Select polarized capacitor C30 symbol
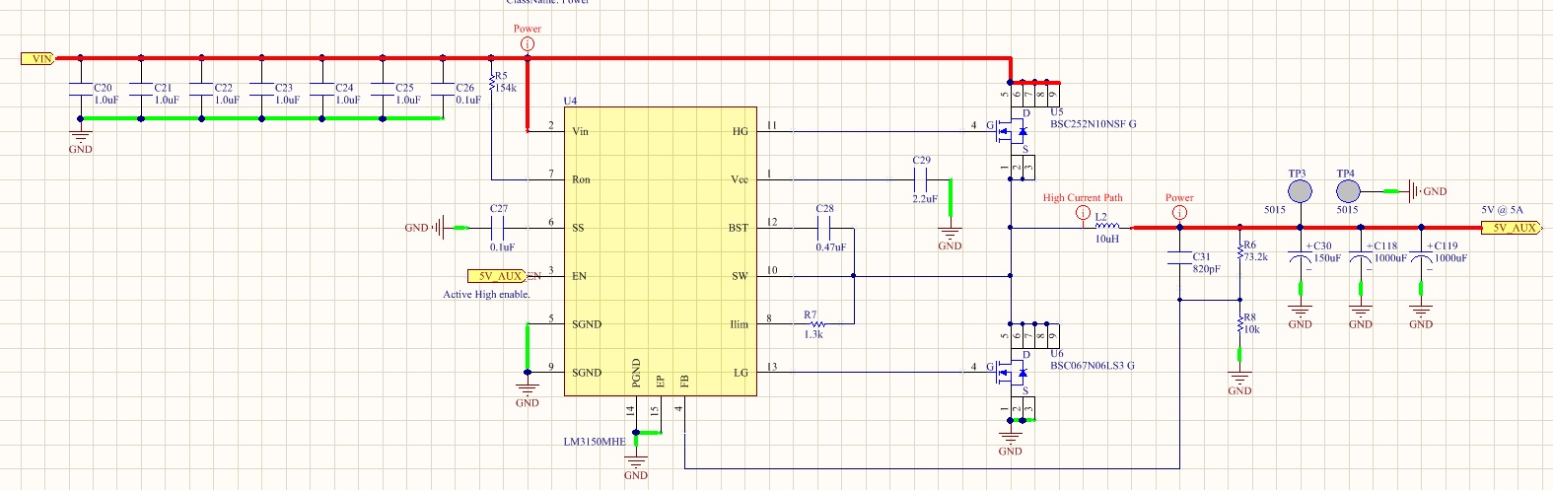Image resolution: width=1553 pixels, height=490 pixels. [x=1300, y=258]
